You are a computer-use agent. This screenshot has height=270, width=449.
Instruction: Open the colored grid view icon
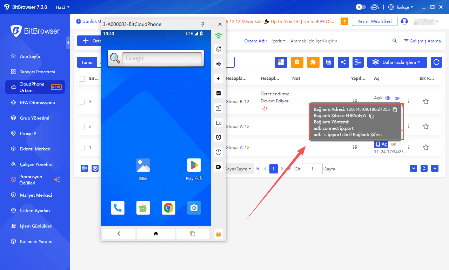coord(281,62)
